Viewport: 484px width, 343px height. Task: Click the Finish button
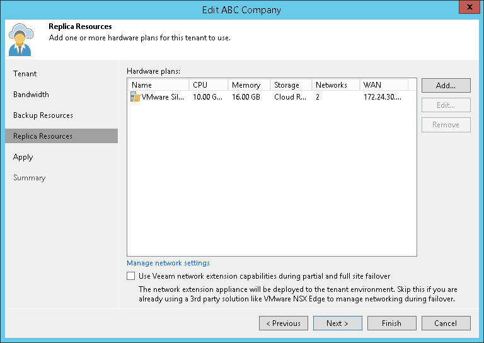[392, 323]
